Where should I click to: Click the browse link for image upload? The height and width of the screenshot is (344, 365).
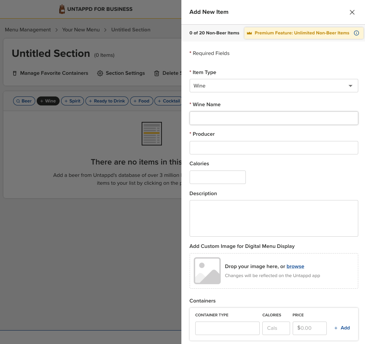[295, 267]
